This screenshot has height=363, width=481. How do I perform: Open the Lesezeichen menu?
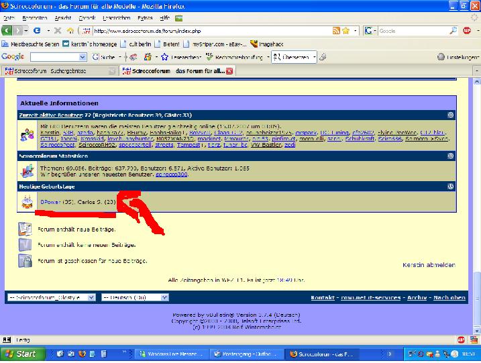(x=117, y=18)
